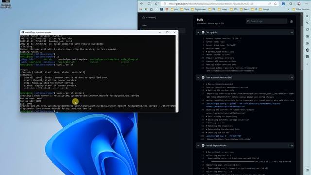Open the browser profile avatar

pyautogui.click(x=299, y=4)
